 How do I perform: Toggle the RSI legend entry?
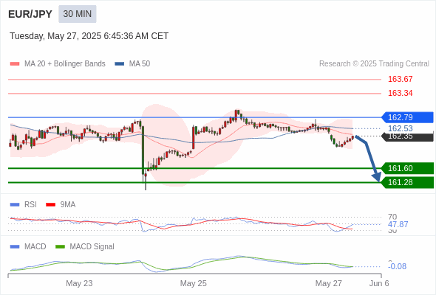click(24, 204)
